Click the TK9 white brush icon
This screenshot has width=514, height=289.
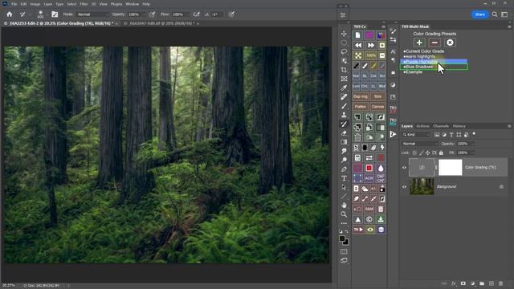click(x=365, y=66)
